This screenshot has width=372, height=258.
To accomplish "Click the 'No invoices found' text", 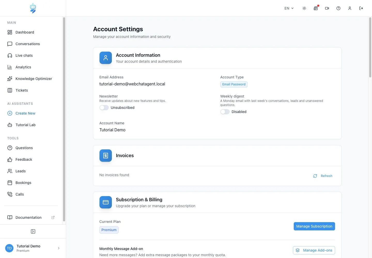I will tap(114, 175).
